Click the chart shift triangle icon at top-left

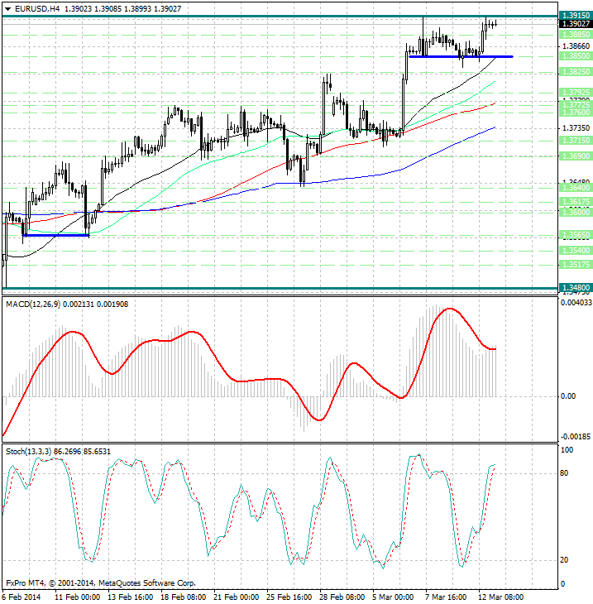[x=7, y=8]
